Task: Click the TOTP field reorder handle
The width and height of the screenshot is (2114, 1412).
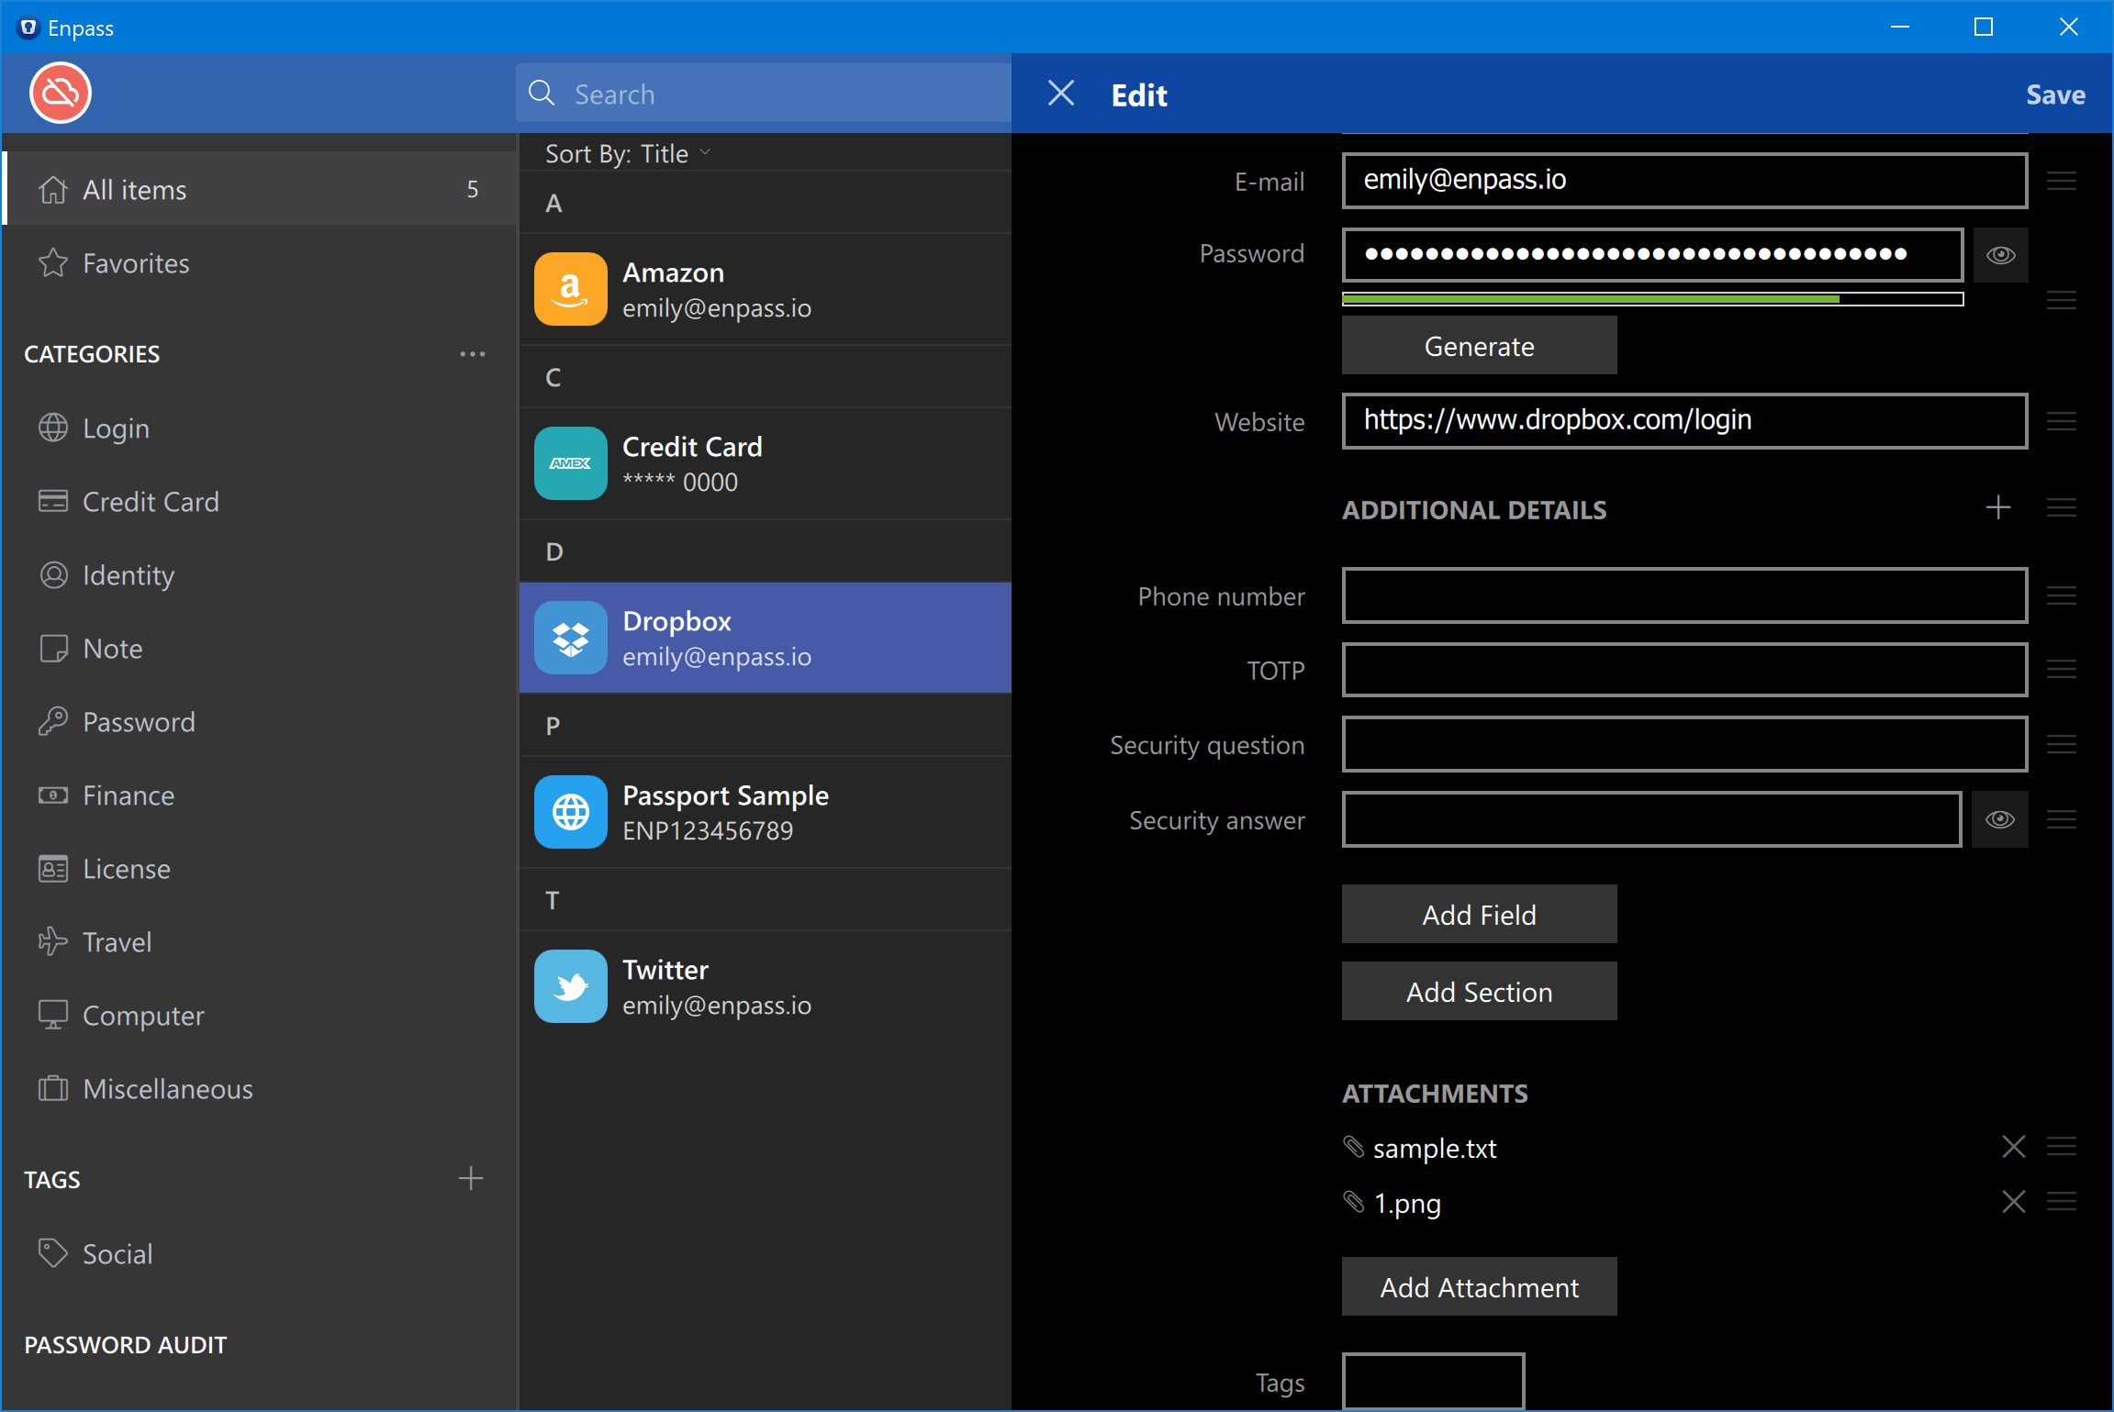Action: click(2062, 670)
